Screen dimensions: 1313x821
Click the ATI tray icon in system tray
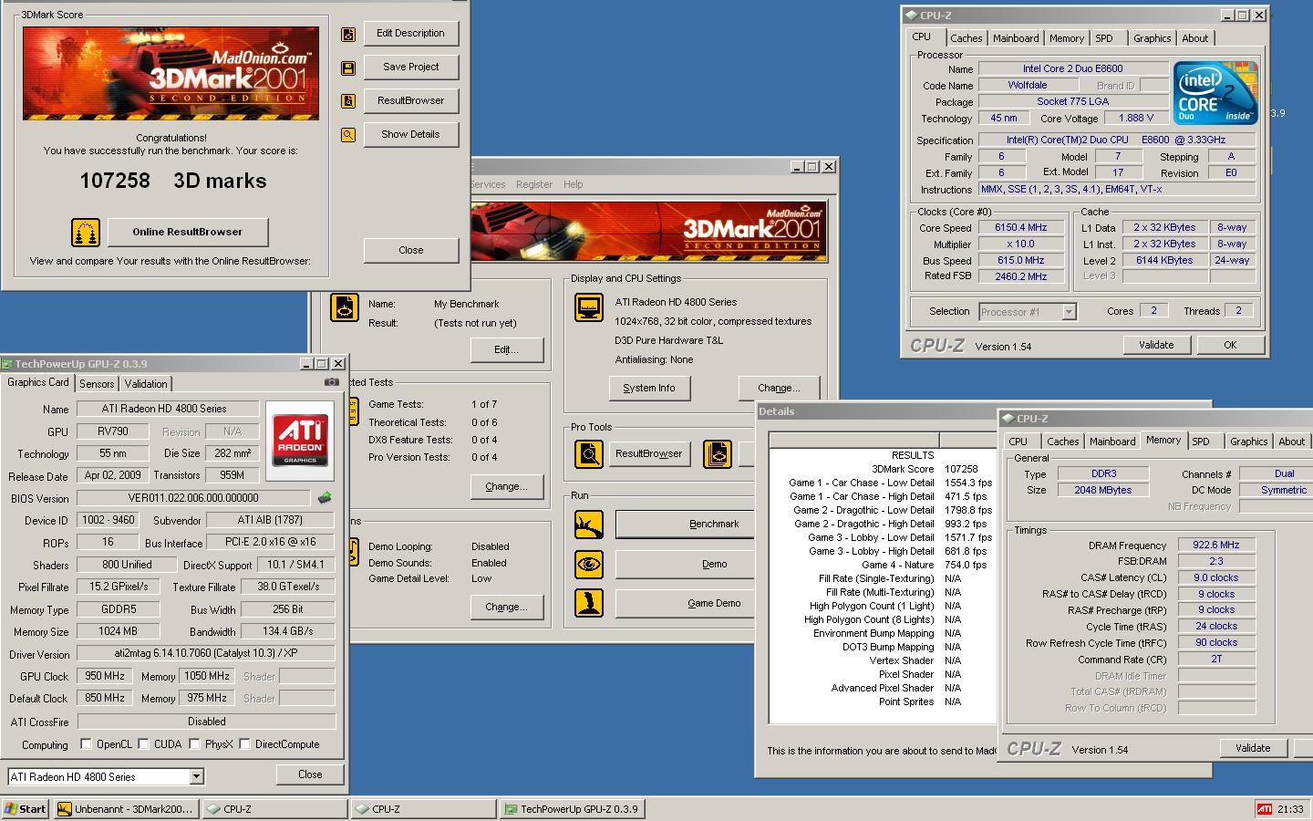[x=1265, y=809]
